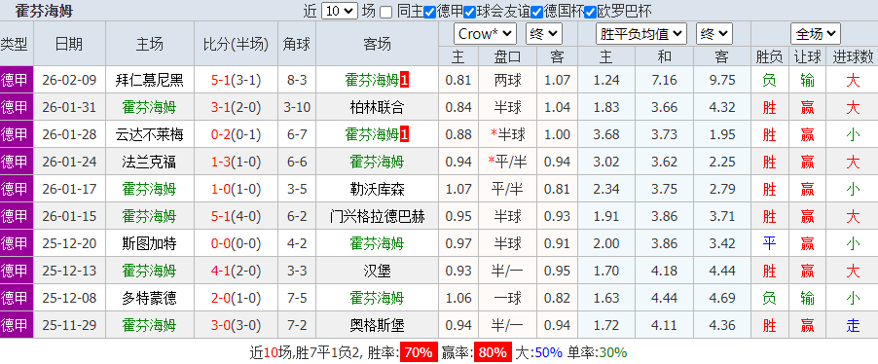Open the 终 dropdown beside 胜平负均值
This screenshot has width=878, height=364.
[x=714, y=34]
